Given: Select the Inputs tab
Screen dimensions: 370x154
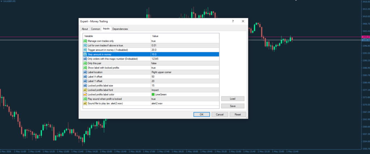Looking at the screenshot, I should coord(106,29).
